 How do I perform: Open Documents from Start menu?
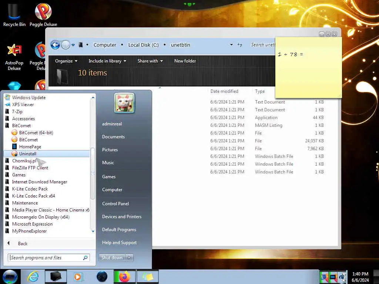point(113,137)
